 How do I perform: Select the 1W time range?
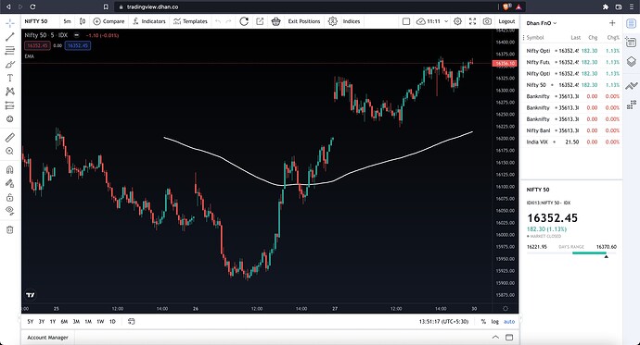pyautogui.click(x=100, y=321)
